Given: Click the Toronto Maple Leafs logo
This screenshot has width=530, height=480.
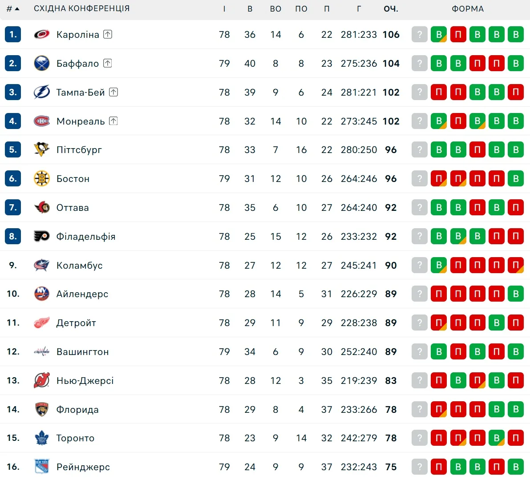Looking at the screenshot, I should [x=42, y=438].
